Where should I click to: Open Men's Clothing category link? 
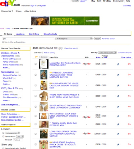click(x=9, y=59)
